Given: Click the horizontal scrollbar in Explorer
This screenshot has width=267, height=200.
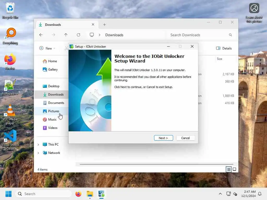Looking at the screenshot, I should [156, 164].
